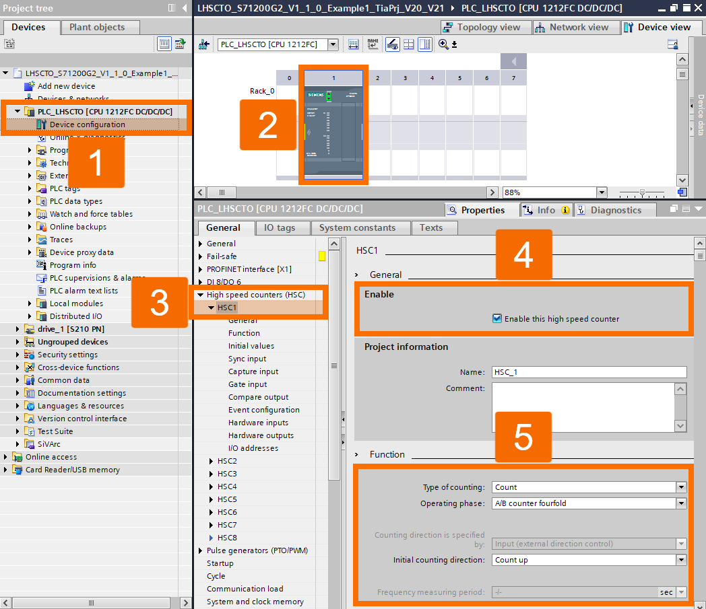Click go to network view toolbar icon
Viewport: 706px width, 609px height.
tap(204, 44)
